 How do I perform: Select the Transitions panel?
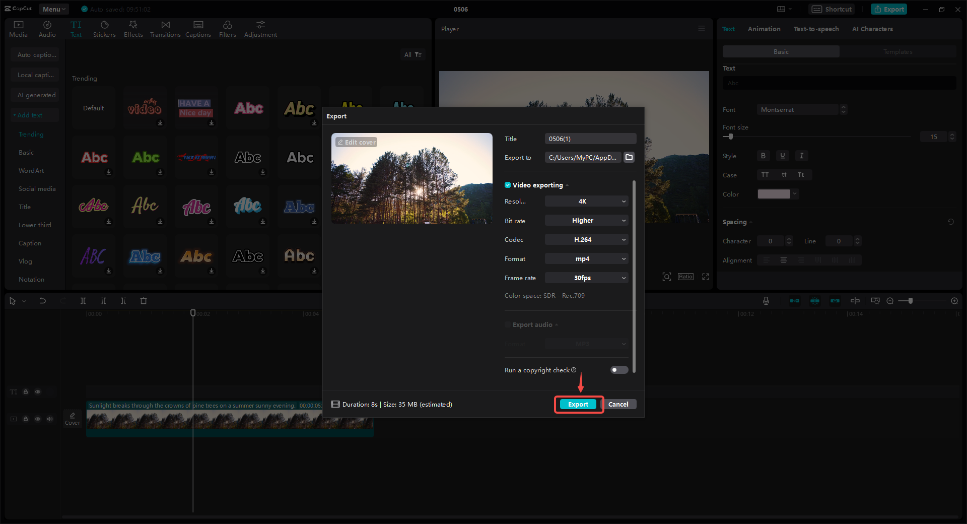(x=165, y=28)
